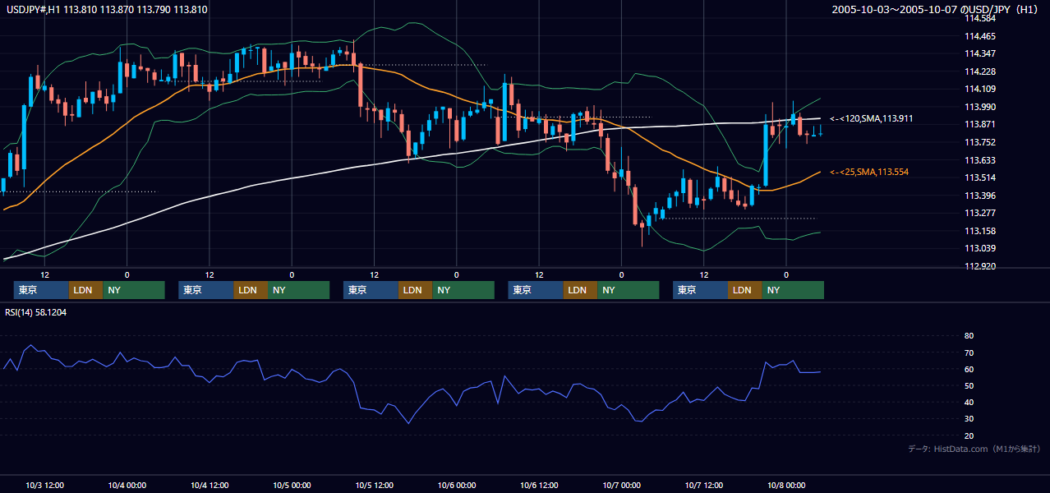
Task: Click RSI scale value 40
Action: [x=969, y=402]
